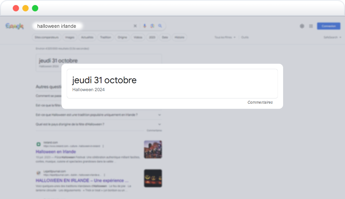Open the "Tous les filtres" dropdown
The height and width of the screenshot is (199, 345).
(225, 37)
